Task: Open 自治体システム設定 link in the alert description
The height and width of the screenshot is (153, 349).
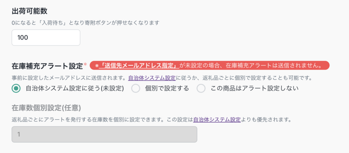Action: [x=152, y=78]
